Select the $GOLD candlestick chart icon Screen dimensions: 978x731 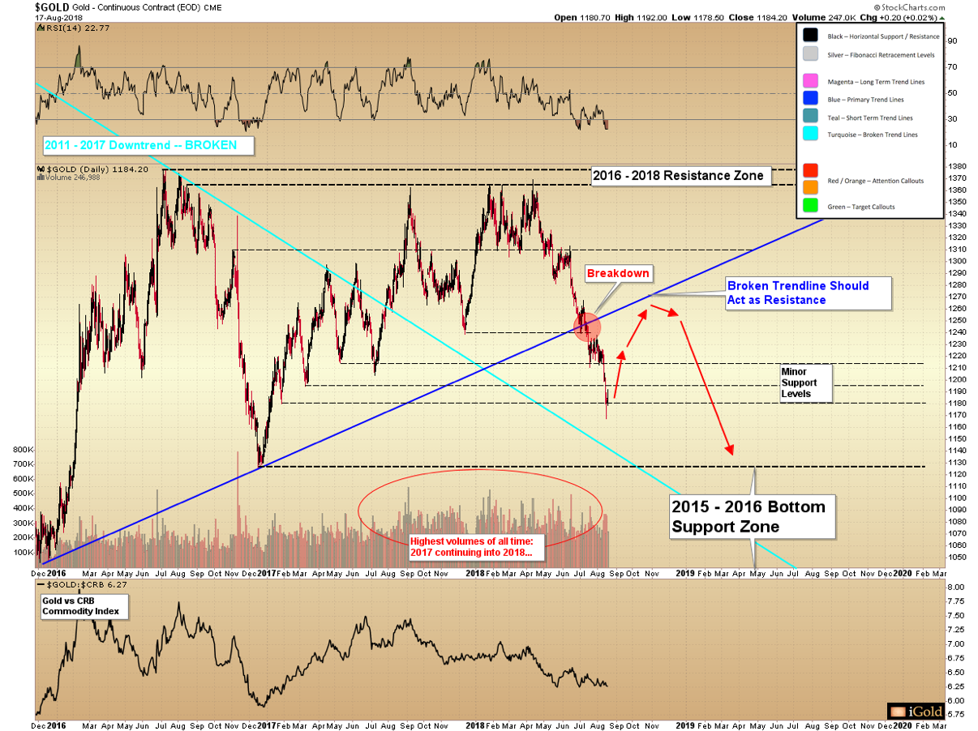[41, 169]
